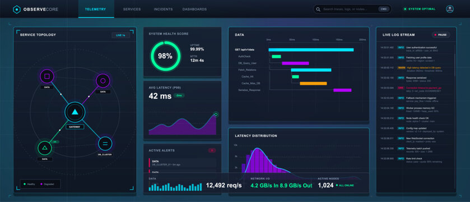Click the active alerts count badge
470x202 pixels.
(212, 150)
